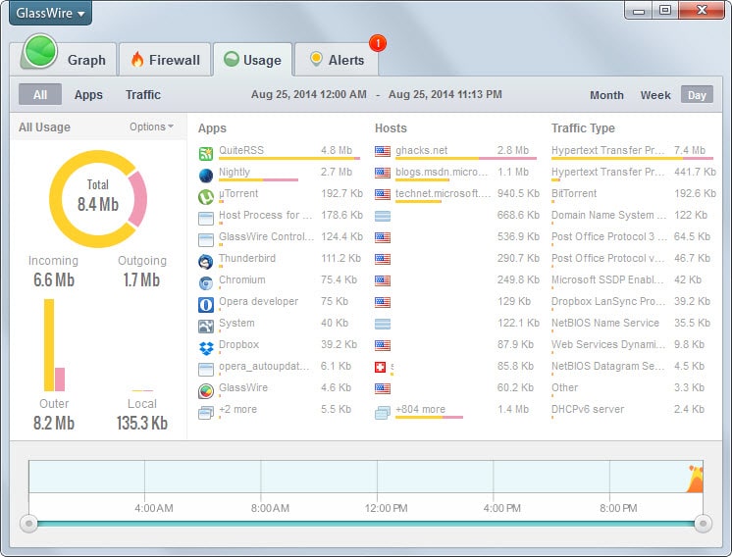Click the orange traffic spike on timeline
Viewport: 732px width, 557px height.
point(695,480)
